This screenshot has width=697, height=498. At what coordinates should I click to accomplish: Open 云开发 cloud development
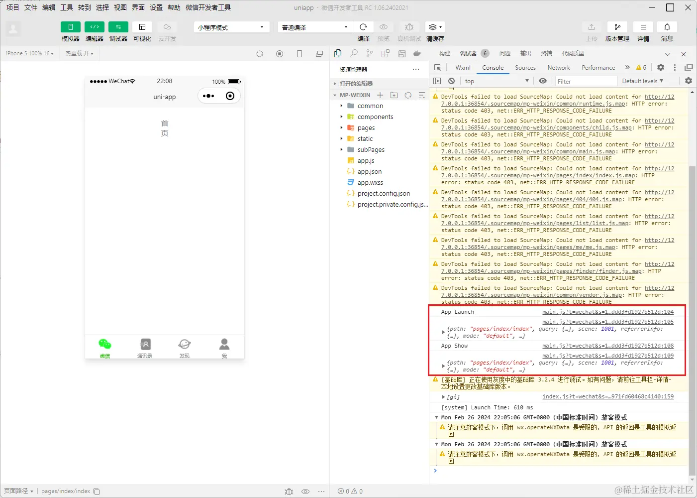click(167, 27)
